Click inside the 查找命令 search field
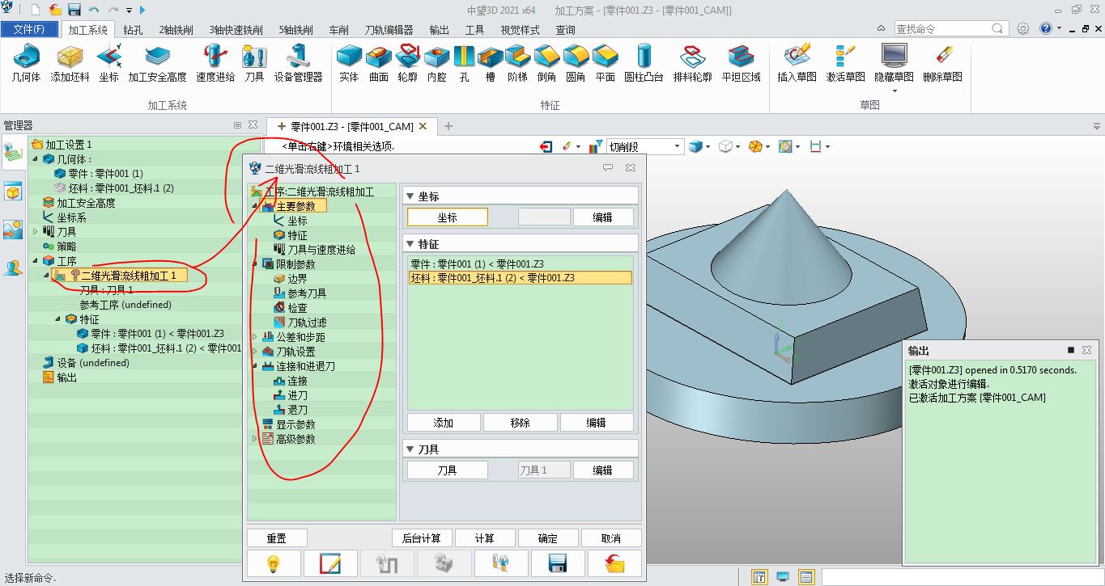 point(947,27)
